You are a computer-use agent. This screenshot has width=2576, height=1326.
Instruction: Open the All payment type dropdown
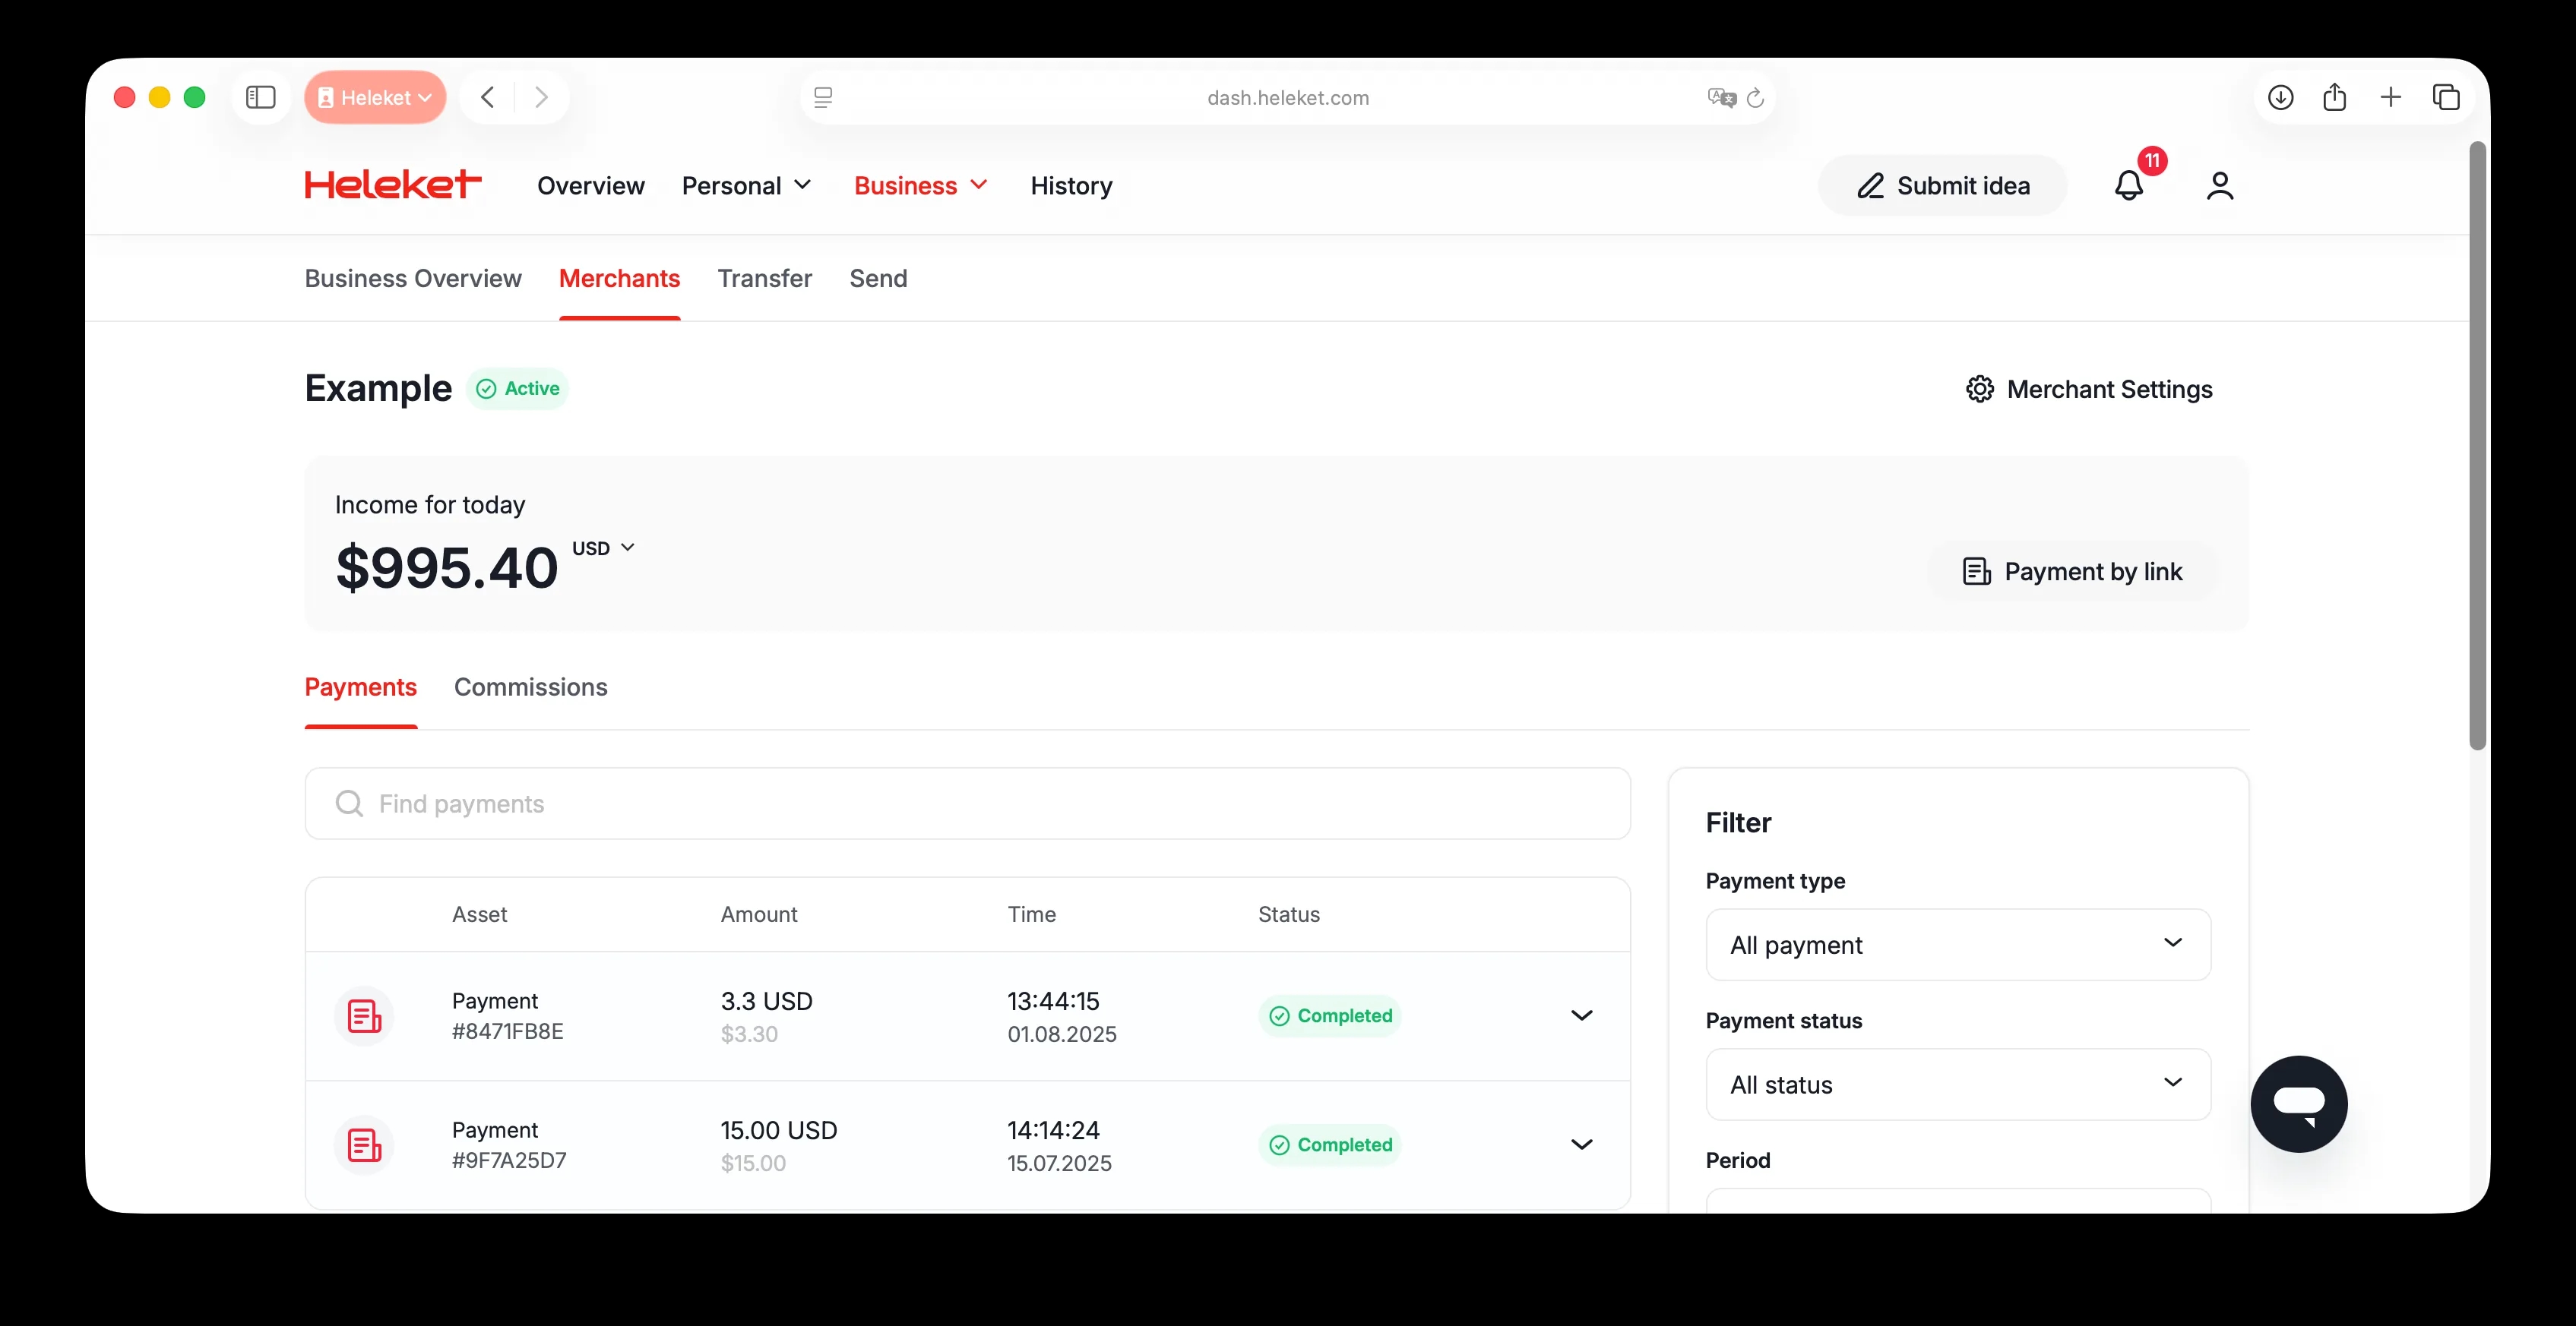pos(1957,943)
